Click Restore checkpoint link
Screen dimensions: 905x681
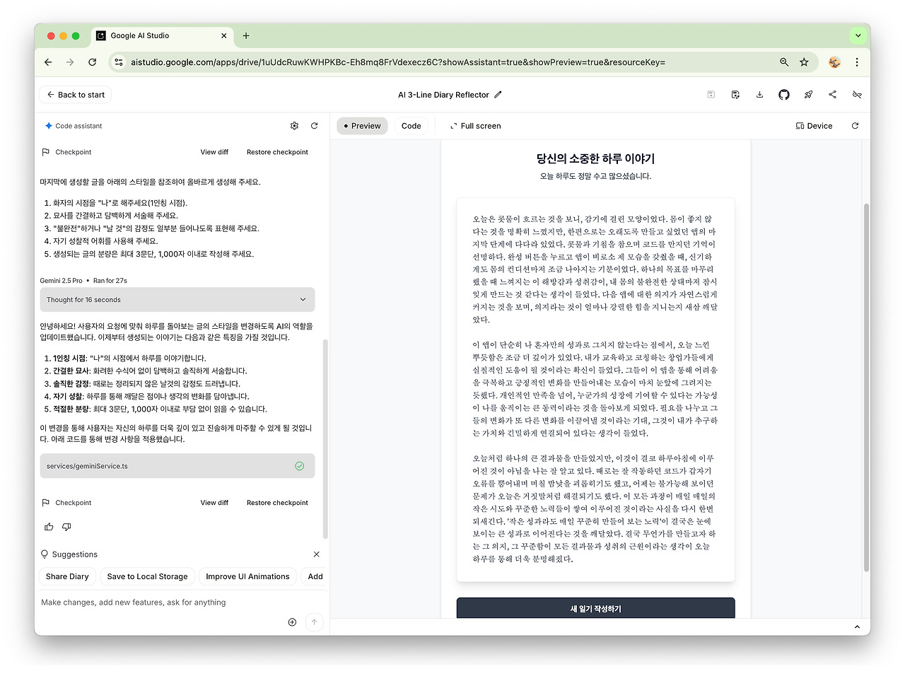tap(277, 502)
